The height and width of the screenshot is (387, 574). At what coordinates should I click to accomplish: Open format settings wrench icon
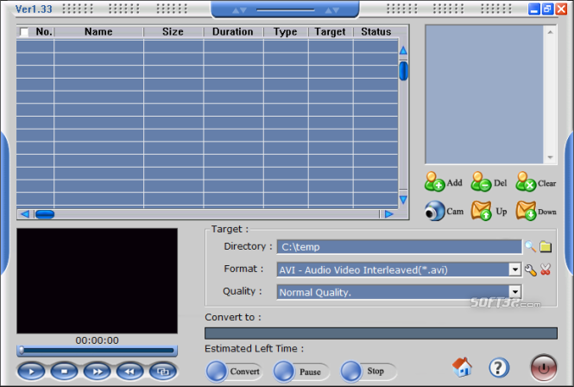(x=531, y=270)
